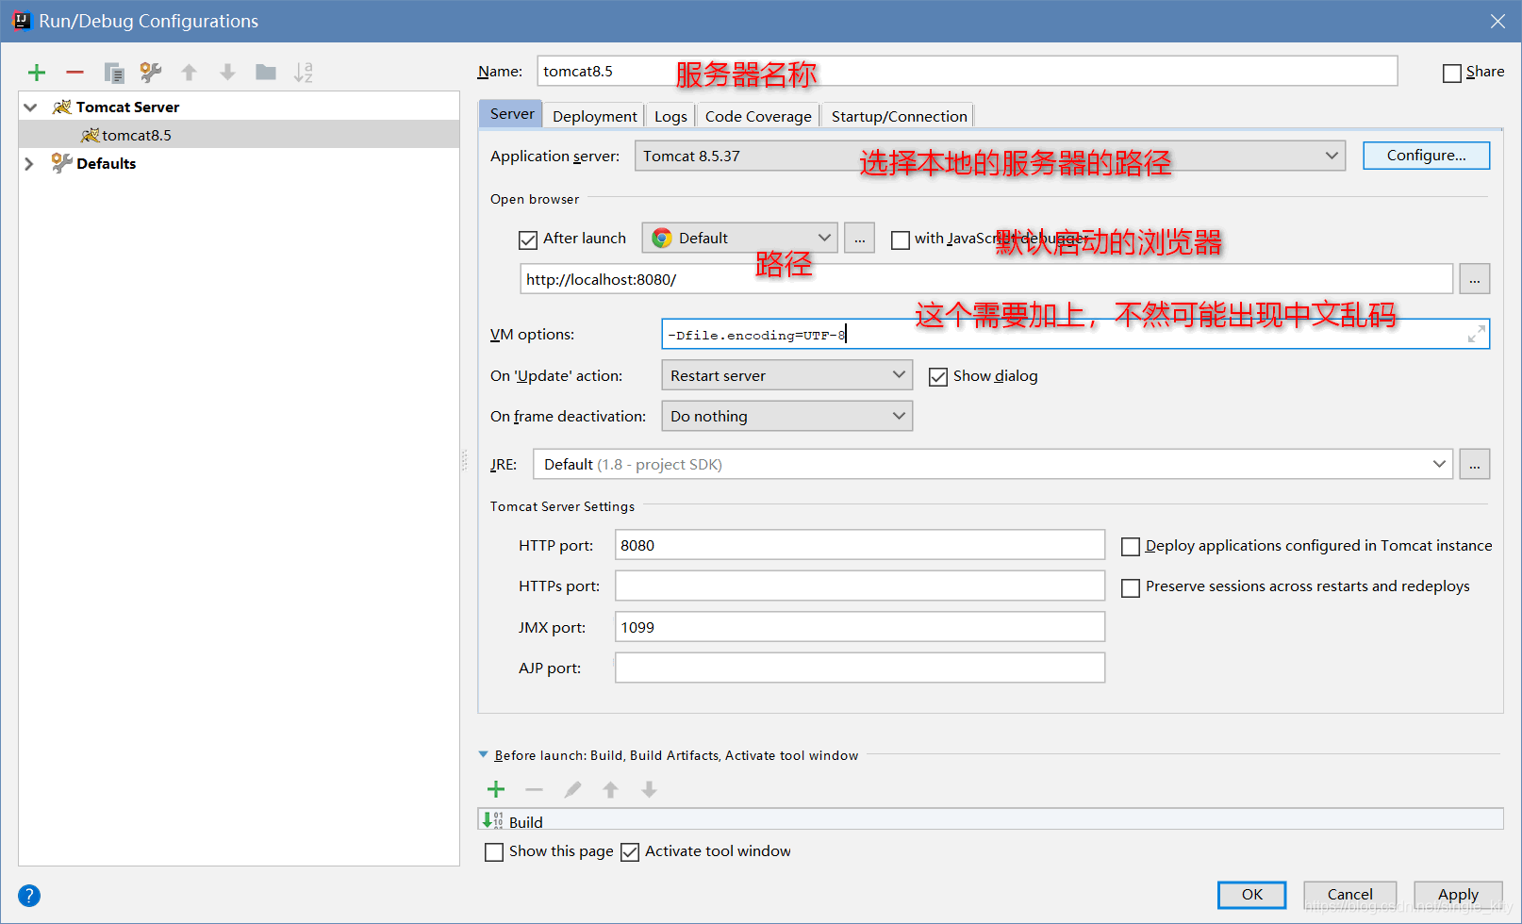Enable Preserve sessions across restarts and redeploys

1131,587
